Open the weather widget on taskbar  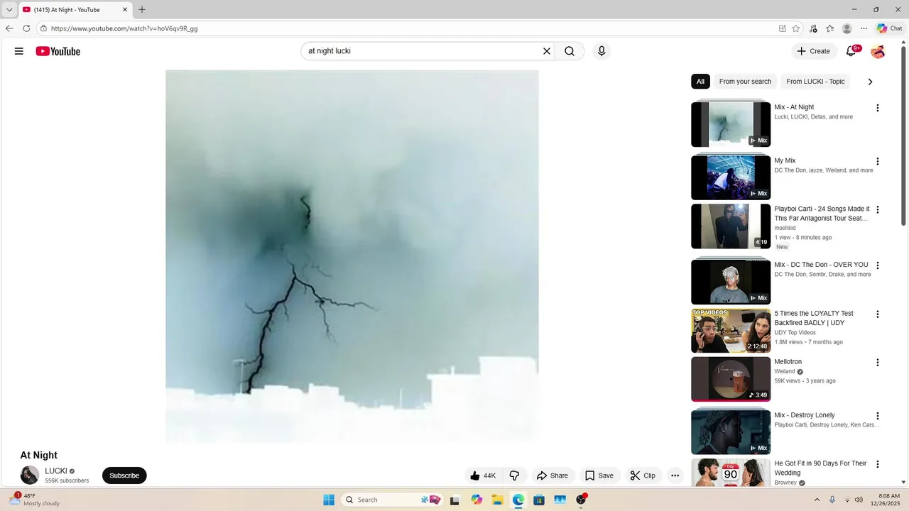[36, 500]
